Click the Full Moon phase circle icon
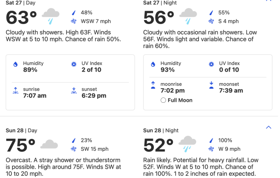Viewport: 280px width, 178px height. point(163,100)
